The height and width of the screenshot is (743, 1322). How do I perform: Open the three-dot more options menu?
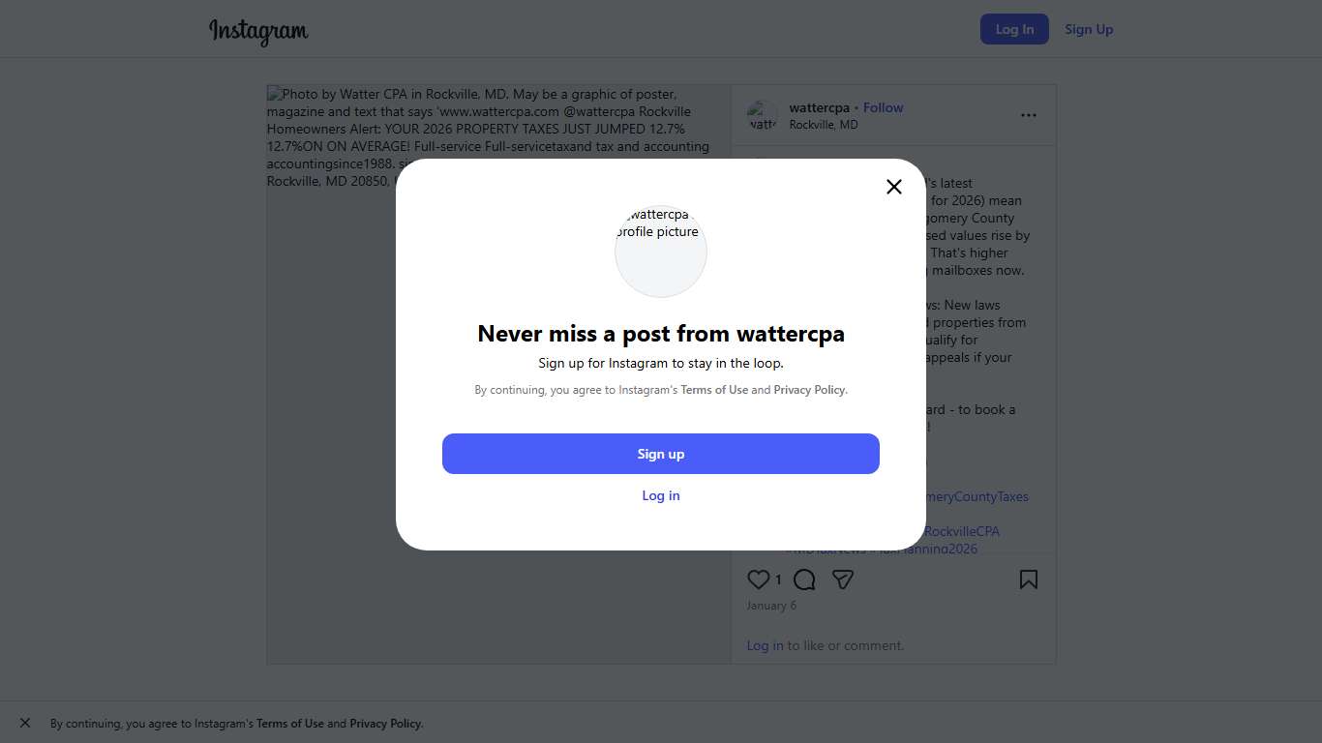tap(1028, 115)
